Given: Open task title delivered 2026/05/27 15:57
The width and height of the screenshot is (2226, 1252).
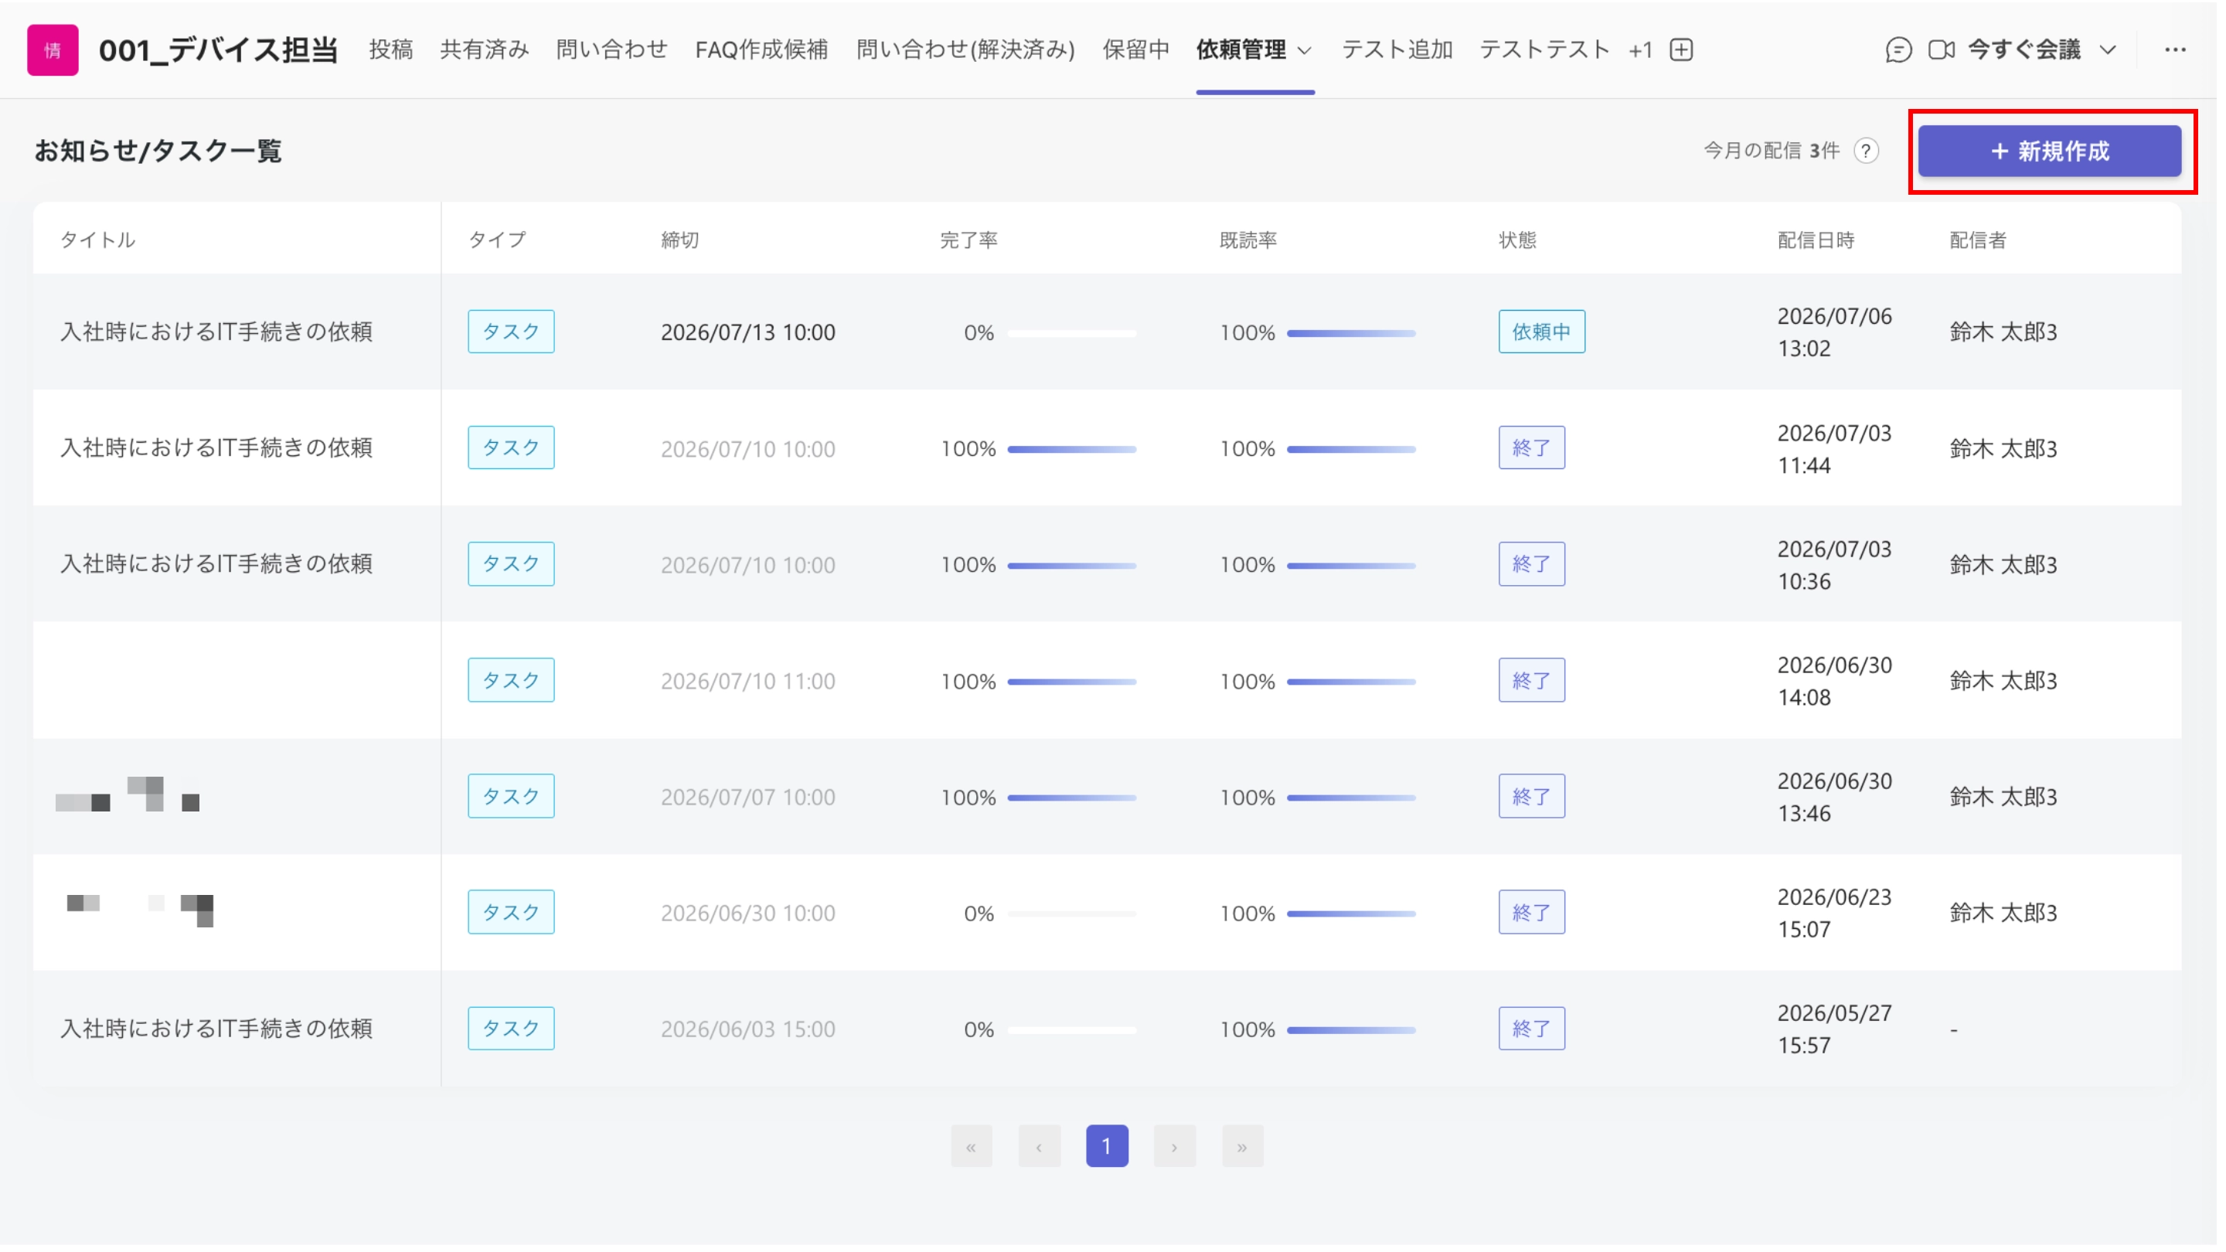Looking at the screenshot, I should click(216, 1028).
